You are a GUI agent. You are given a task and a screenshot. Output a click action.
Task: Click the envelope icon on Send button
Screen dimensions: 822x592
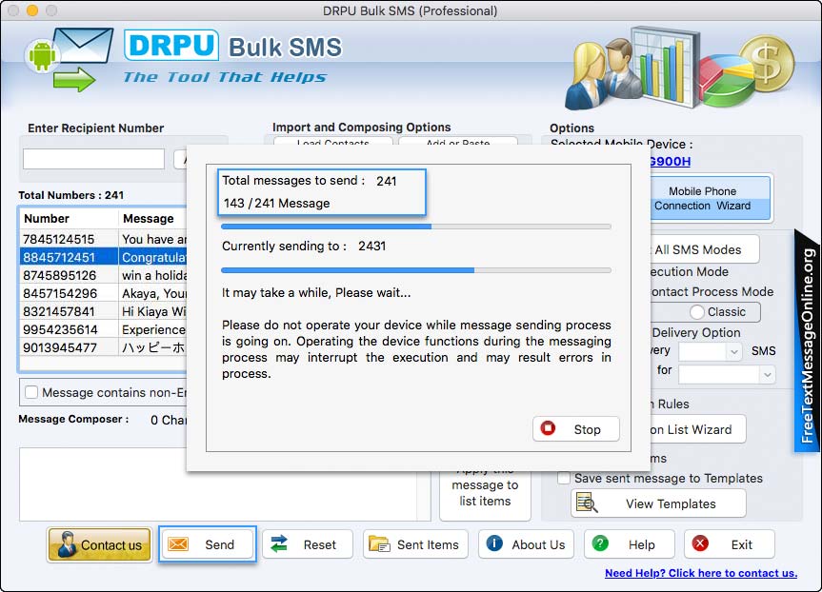[x=178, y=544]
